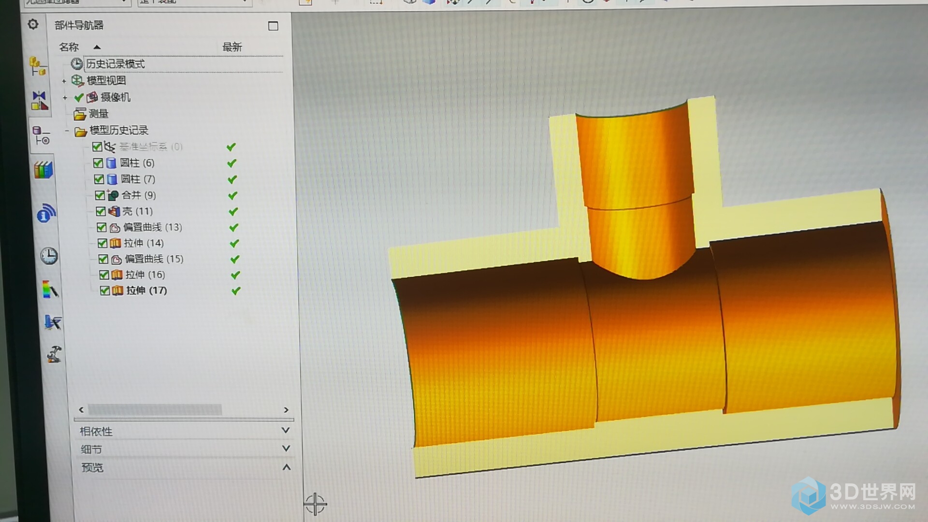The height and width of the screenshot is (522, 928).
Task: Click the cylinder icon of 圆柱 (7)
Action: pos(112,179)
